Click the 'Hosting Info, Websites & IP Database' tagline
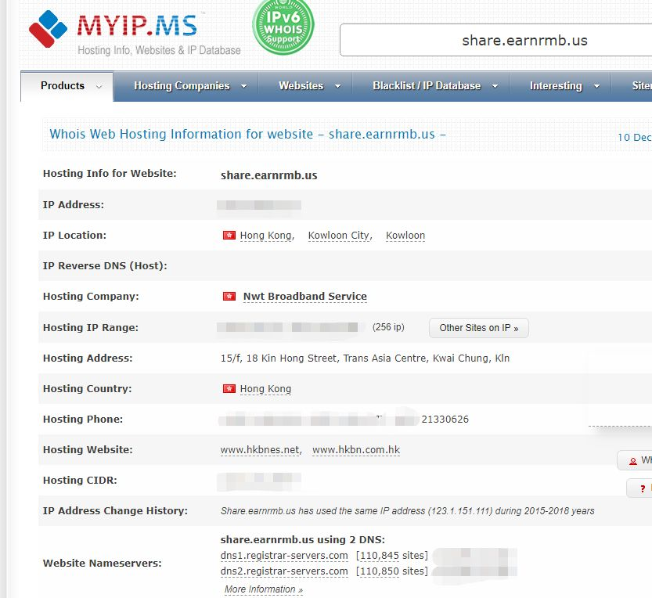This screenshot has width=652, height=598. [x=159, y=50]
